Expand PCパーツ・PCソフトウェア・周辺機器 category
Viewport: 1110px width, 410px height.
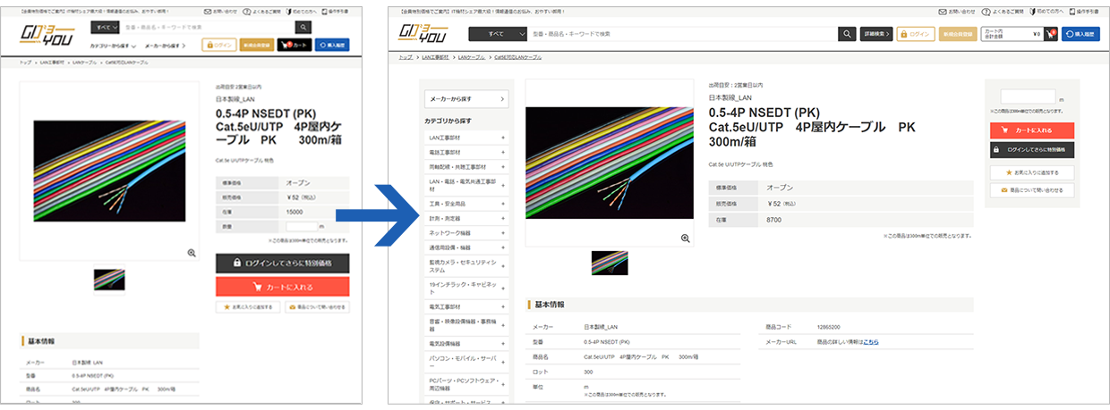466,385
